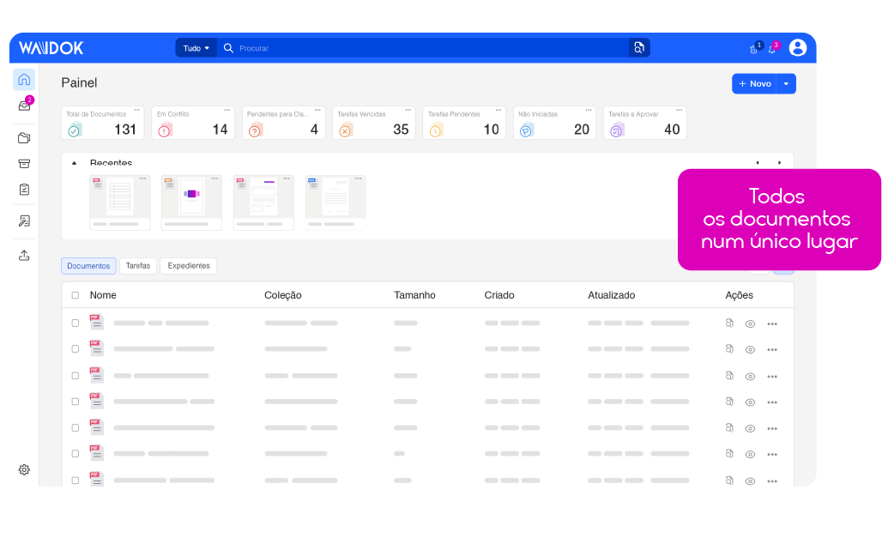Click the Pendentes para Cla... question icon
The height and width of the screenshot is (550, 882).
(x=255, y=131)
